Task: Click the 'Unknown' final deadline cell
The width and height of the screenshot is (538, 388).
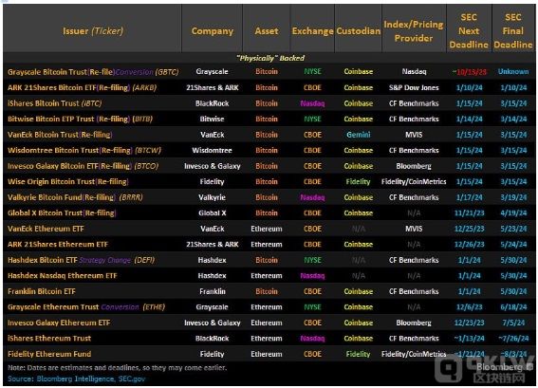Action: tap(513, 72)
